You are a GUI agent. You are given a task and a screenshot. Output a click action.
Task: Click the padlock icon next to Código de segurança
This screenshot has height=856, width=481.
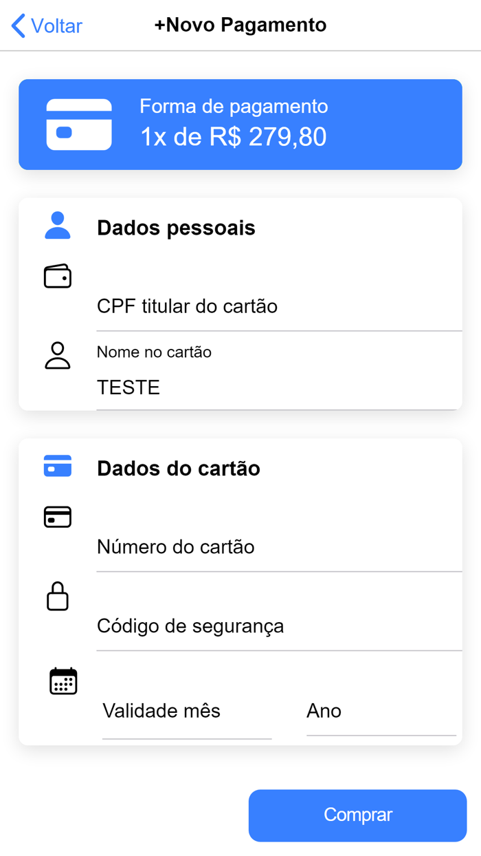point(58,597)
